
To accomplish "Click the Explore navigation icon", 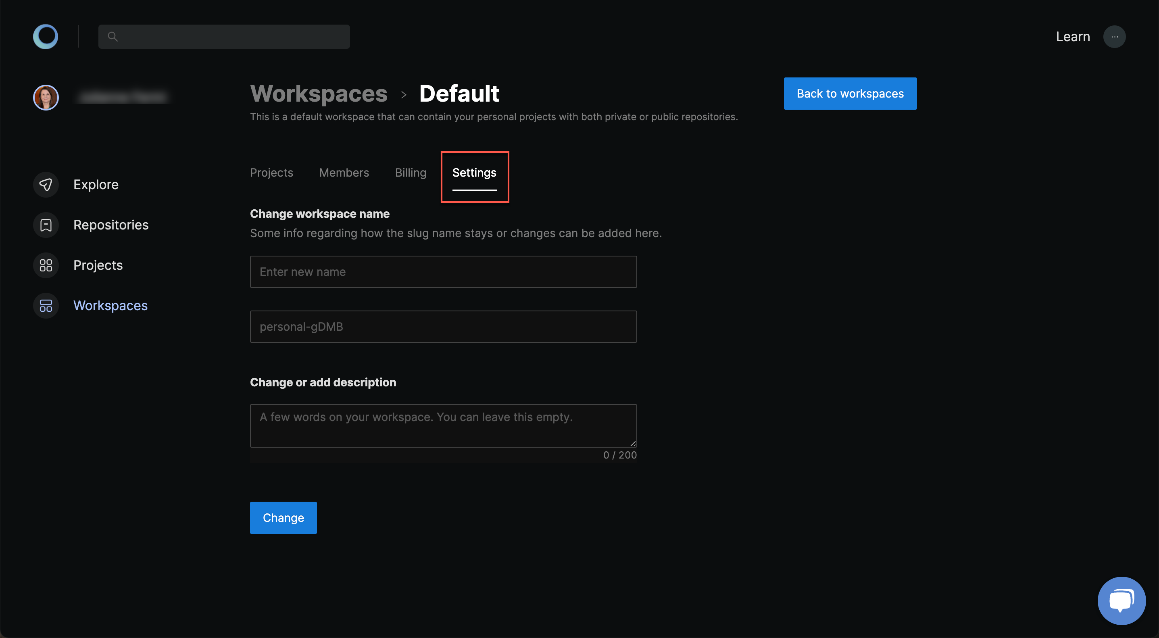I will coord(46,184).
